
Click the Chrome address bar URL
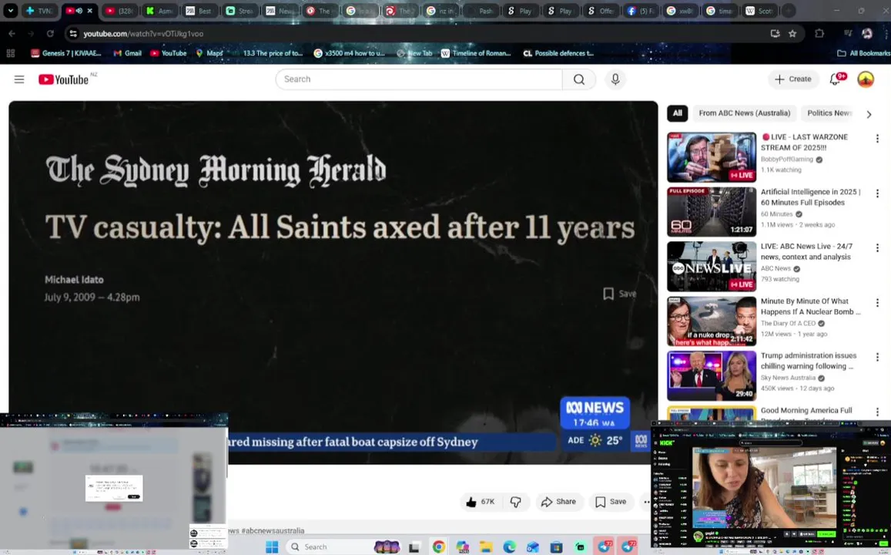click(143, 34)
